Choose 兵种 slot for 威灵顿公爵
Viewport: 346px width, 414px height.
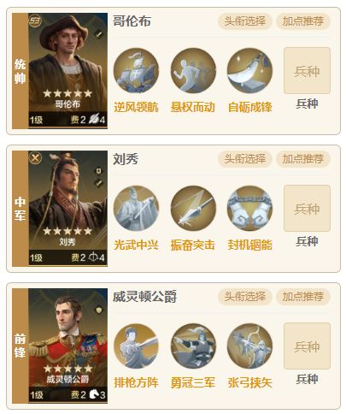[x=307, y=346]
